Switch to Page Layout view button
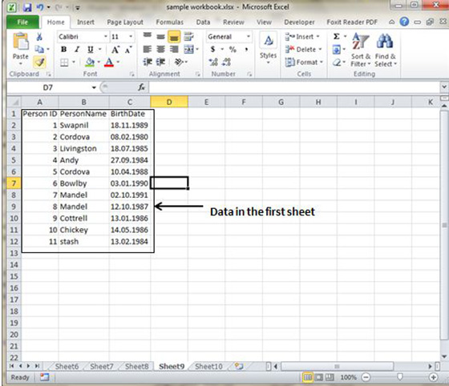The height and width of the screenshot is (386, 449). (x=319, y=377)
